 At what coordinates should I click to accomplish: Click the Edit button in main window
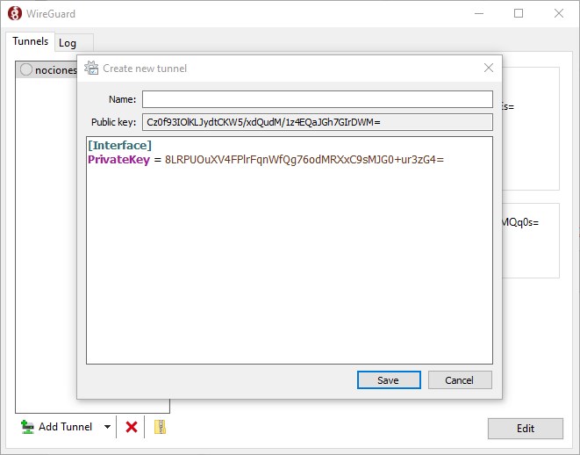[526, 429]
